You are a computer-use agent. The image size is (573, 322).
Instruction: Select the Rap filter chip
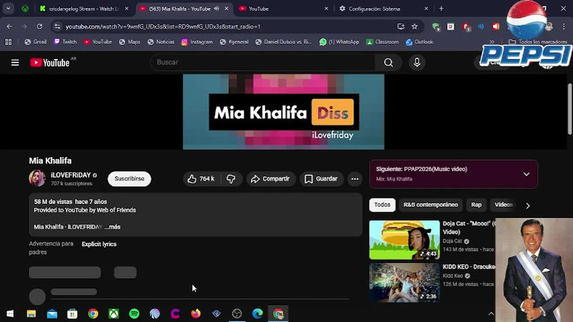476,205
